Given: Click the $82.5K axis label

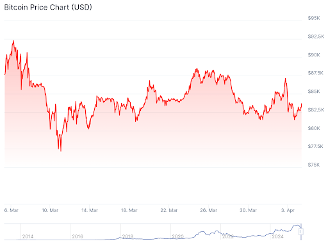Looking at the screenshot, I should (x=316, y=110).
